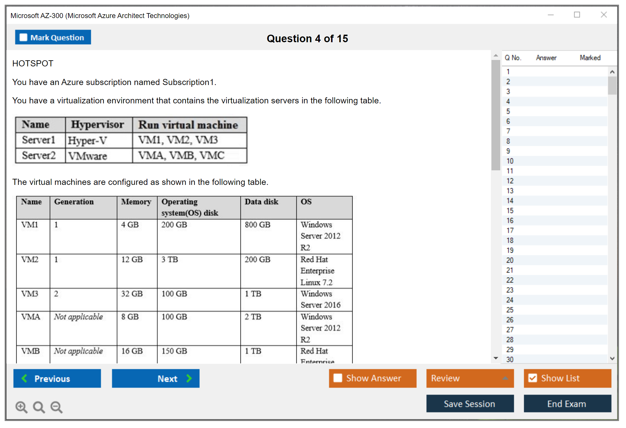Viewport: 626px width, 428px height.
Task: Click the green right arrow on Next
Action: coord(189,378)
